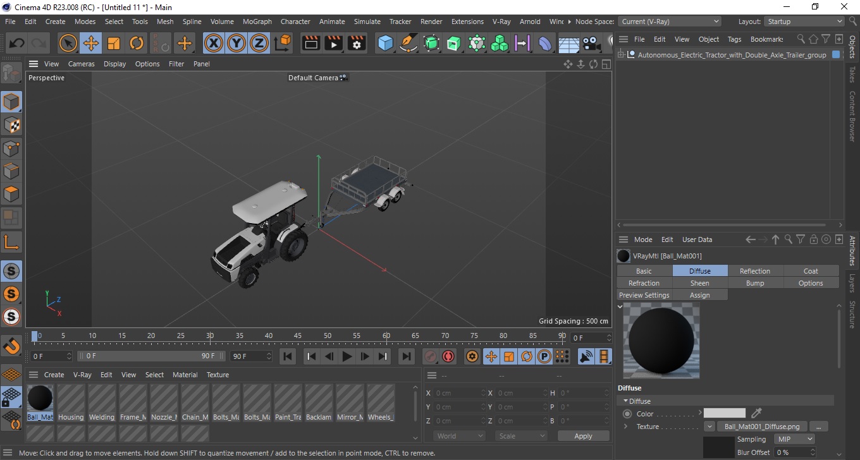Screen dimensions: 860x460
Task: Activate the Rotate tool
Action: click(137, 44)
